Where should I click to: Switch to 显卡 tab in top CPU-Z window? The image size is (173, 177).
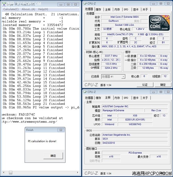(136, 9)
